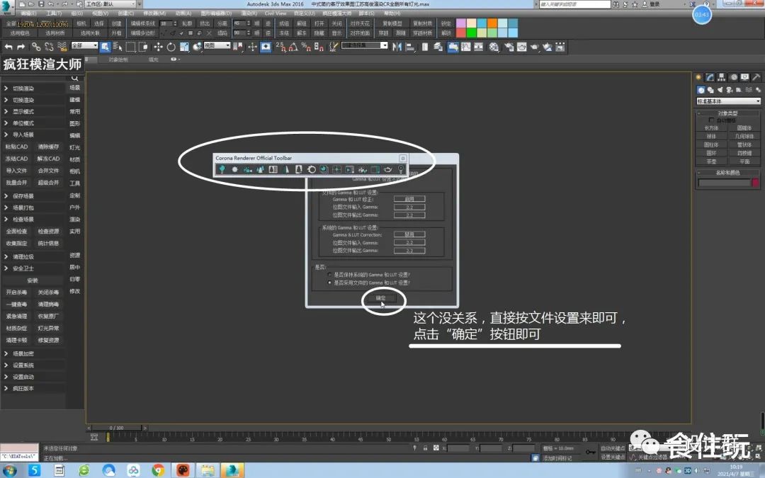Click Corona toolbar sun sphere icon
The height and width of the screenshot is (478, 765).
pos(234,169)
